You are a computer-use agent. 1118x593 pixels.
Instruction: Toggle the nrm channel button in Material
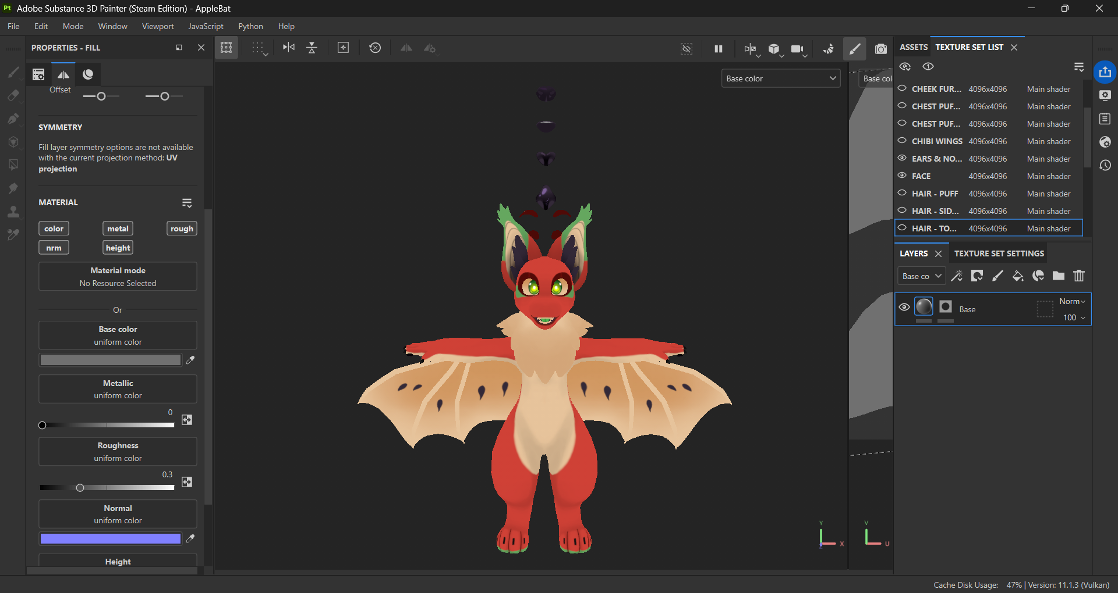pyautogui.click(x=54, y=248)
